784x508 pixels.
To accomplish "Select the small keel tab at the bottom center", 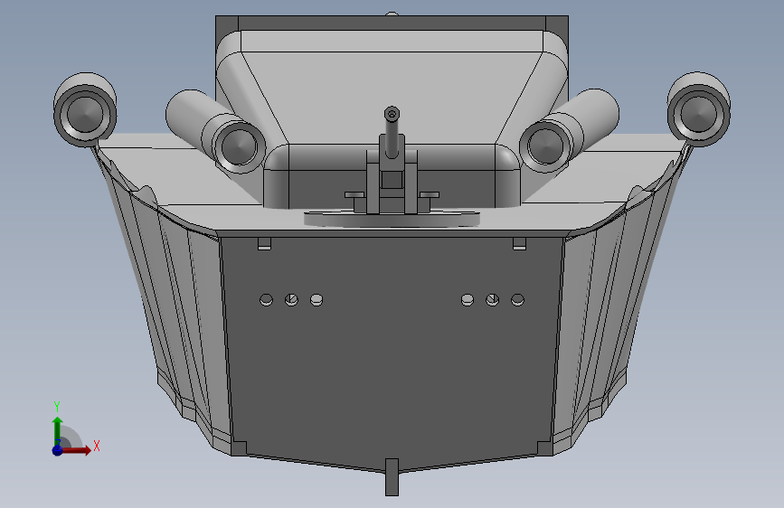I will (x=392, y=477).
